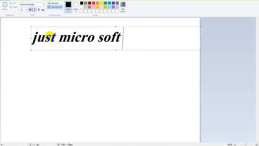Click the top-center handle of the text box
Screen dimensions: 259x146
[116, 26]
